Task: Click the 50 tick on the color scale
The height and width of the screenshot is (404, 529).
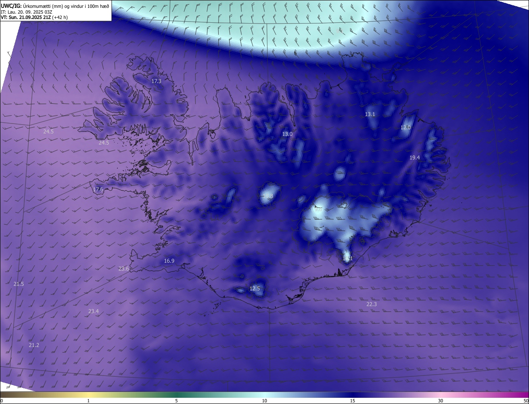Action: [526, 401]
